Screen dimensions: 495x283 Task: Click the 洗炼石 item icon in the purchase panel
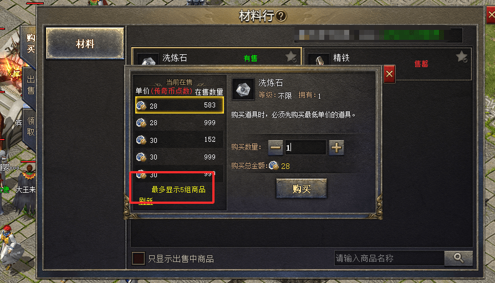tap(243, 89)
